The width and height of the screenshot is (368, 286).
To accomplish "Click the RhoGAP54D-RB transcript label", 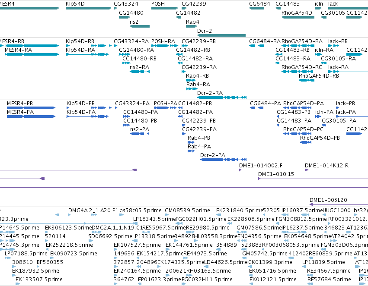I will (x=319, y=76).
